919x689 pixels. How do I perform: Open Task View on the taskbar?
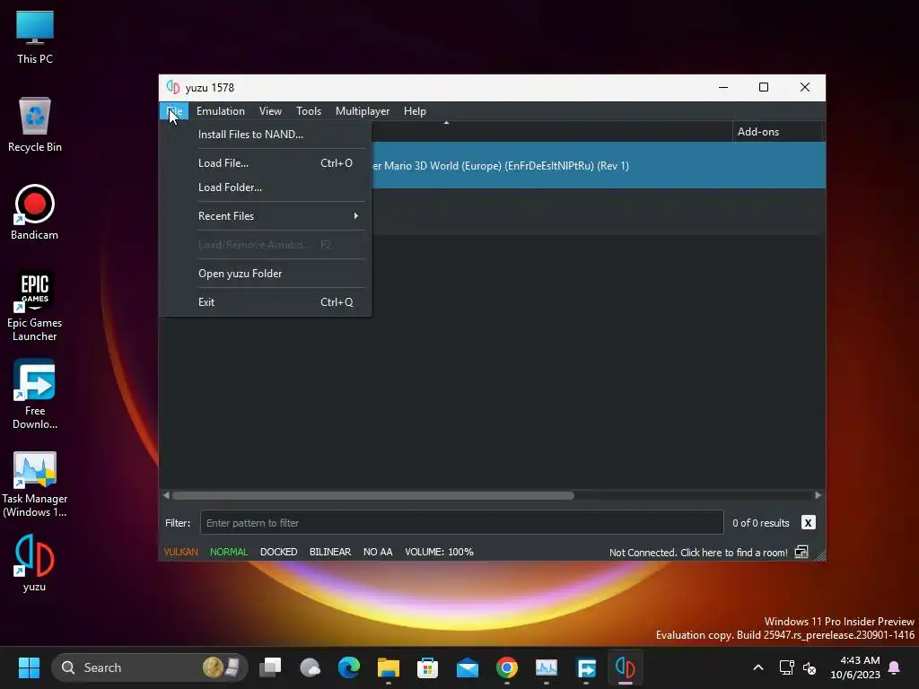270,667
